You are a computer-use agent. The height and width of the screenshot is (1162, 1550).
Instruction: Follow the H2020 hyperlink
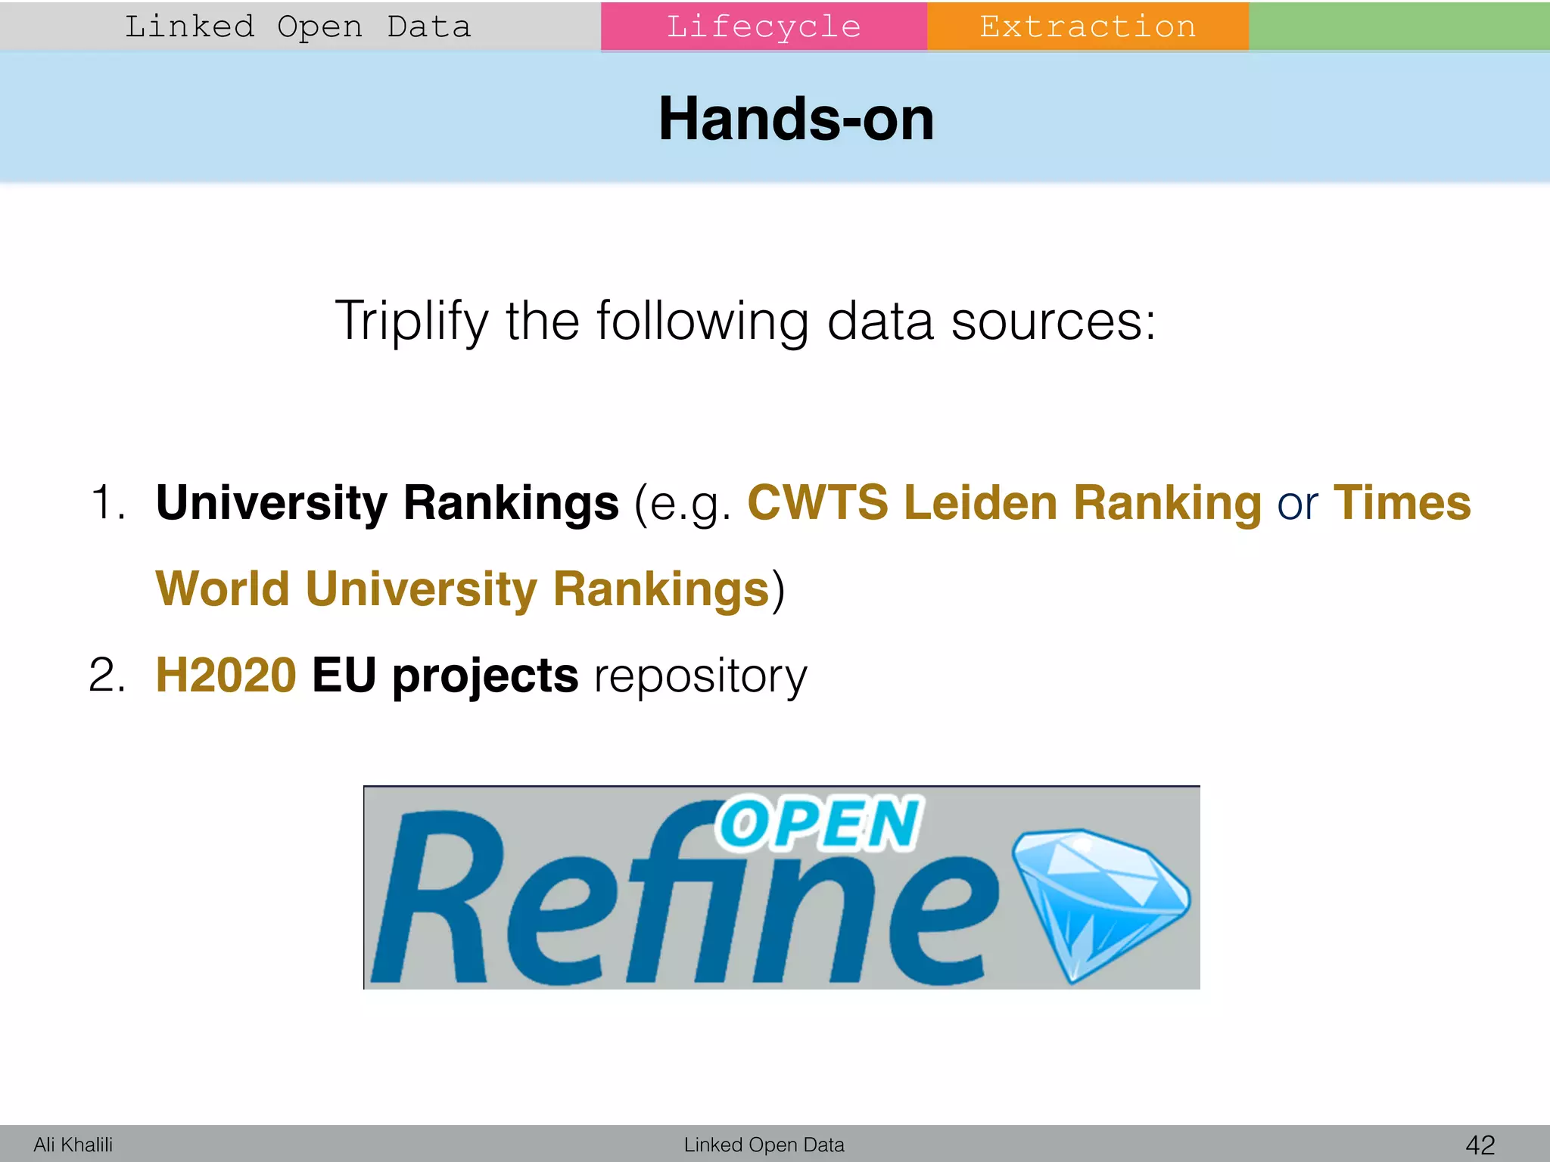coord(226,675)
